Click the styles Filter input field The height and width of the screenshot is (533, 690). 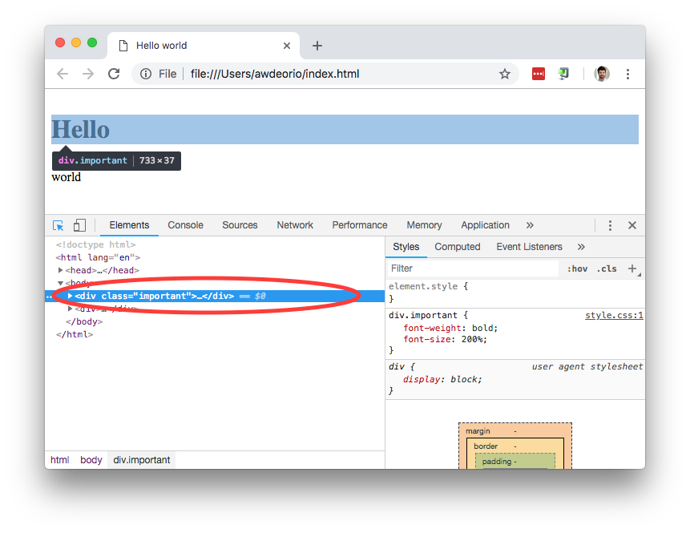click(x=473, y=269)
